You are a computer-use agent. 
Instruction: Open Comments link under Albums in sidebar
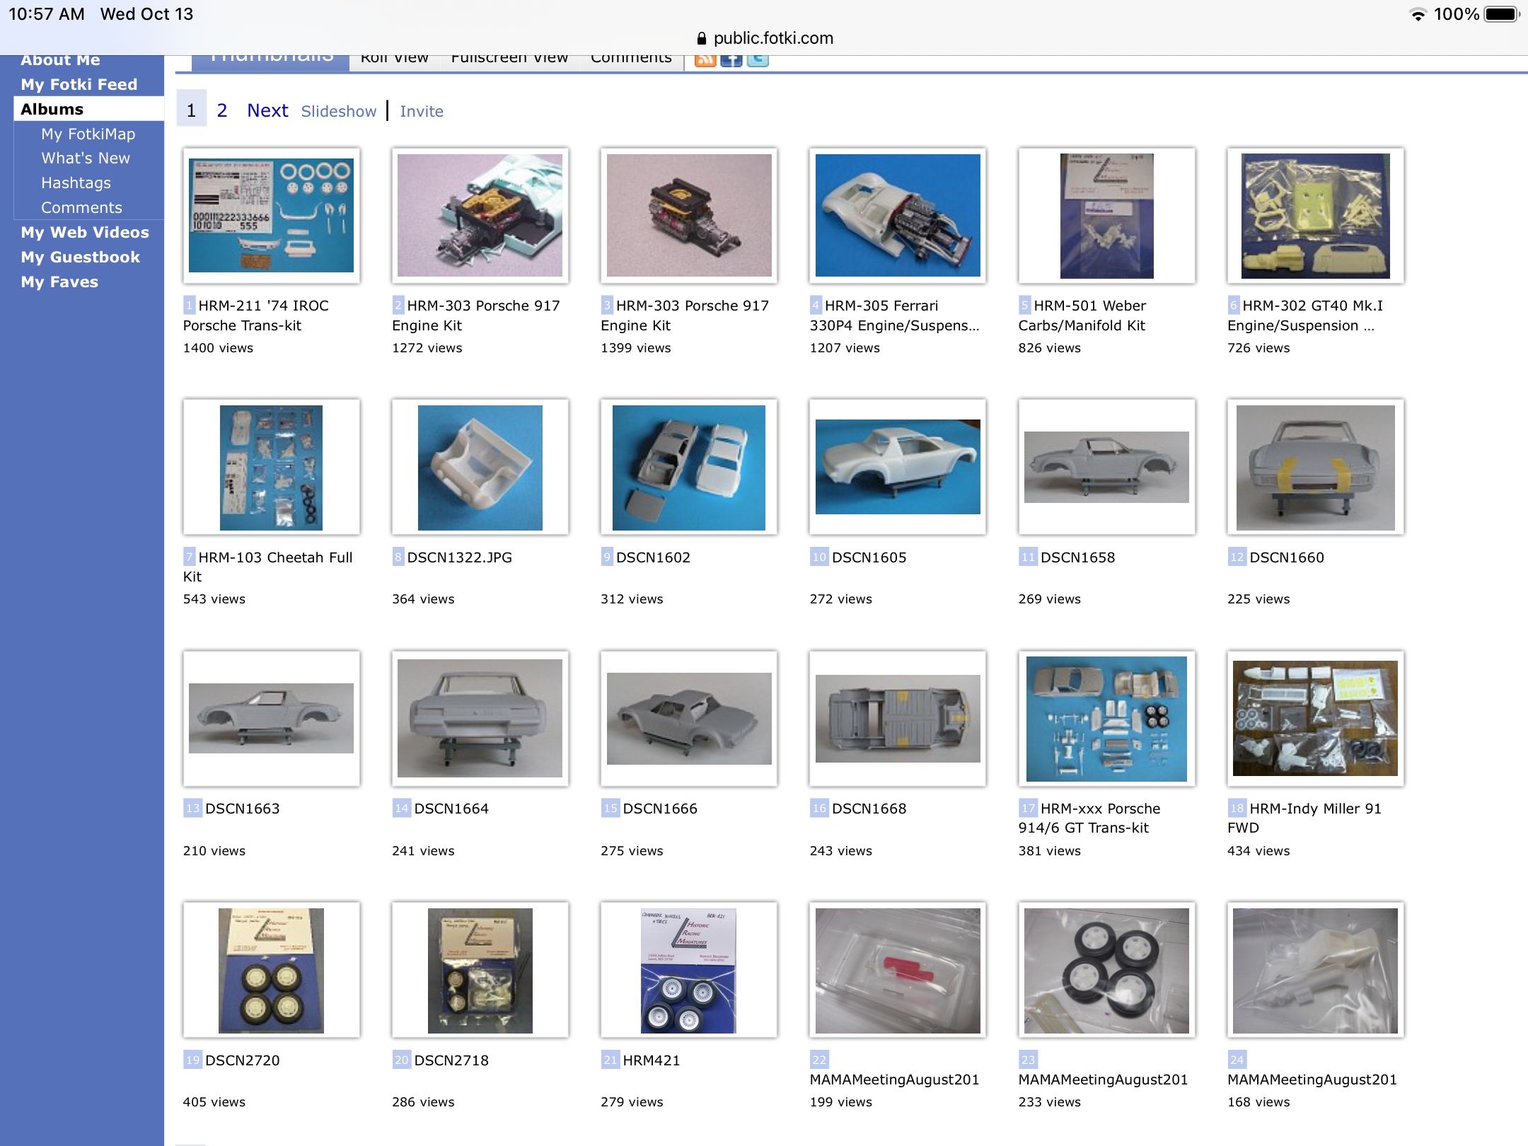tap(81, 207)
